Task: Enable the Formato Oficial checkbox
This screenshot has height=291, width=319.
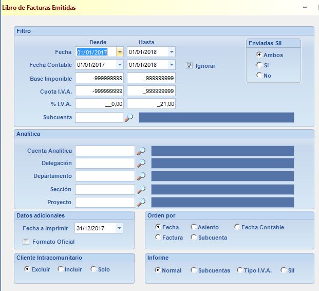Action: (x=26, y=242)
